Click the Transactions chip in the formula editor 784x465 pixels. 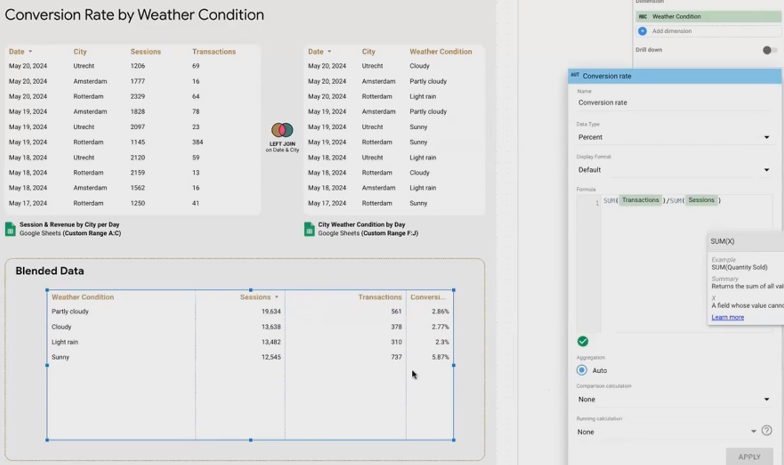click(x=640, y=200)
